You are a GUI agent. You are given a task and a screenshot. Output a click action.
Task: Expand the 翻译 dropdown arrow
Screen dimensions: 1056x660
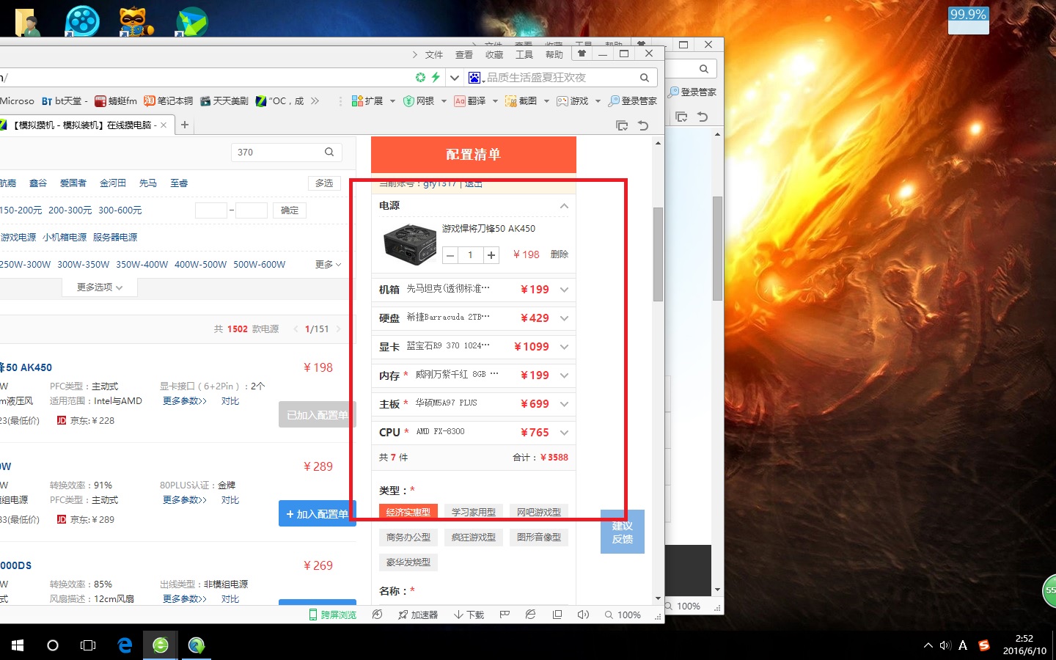click(495, 101)
